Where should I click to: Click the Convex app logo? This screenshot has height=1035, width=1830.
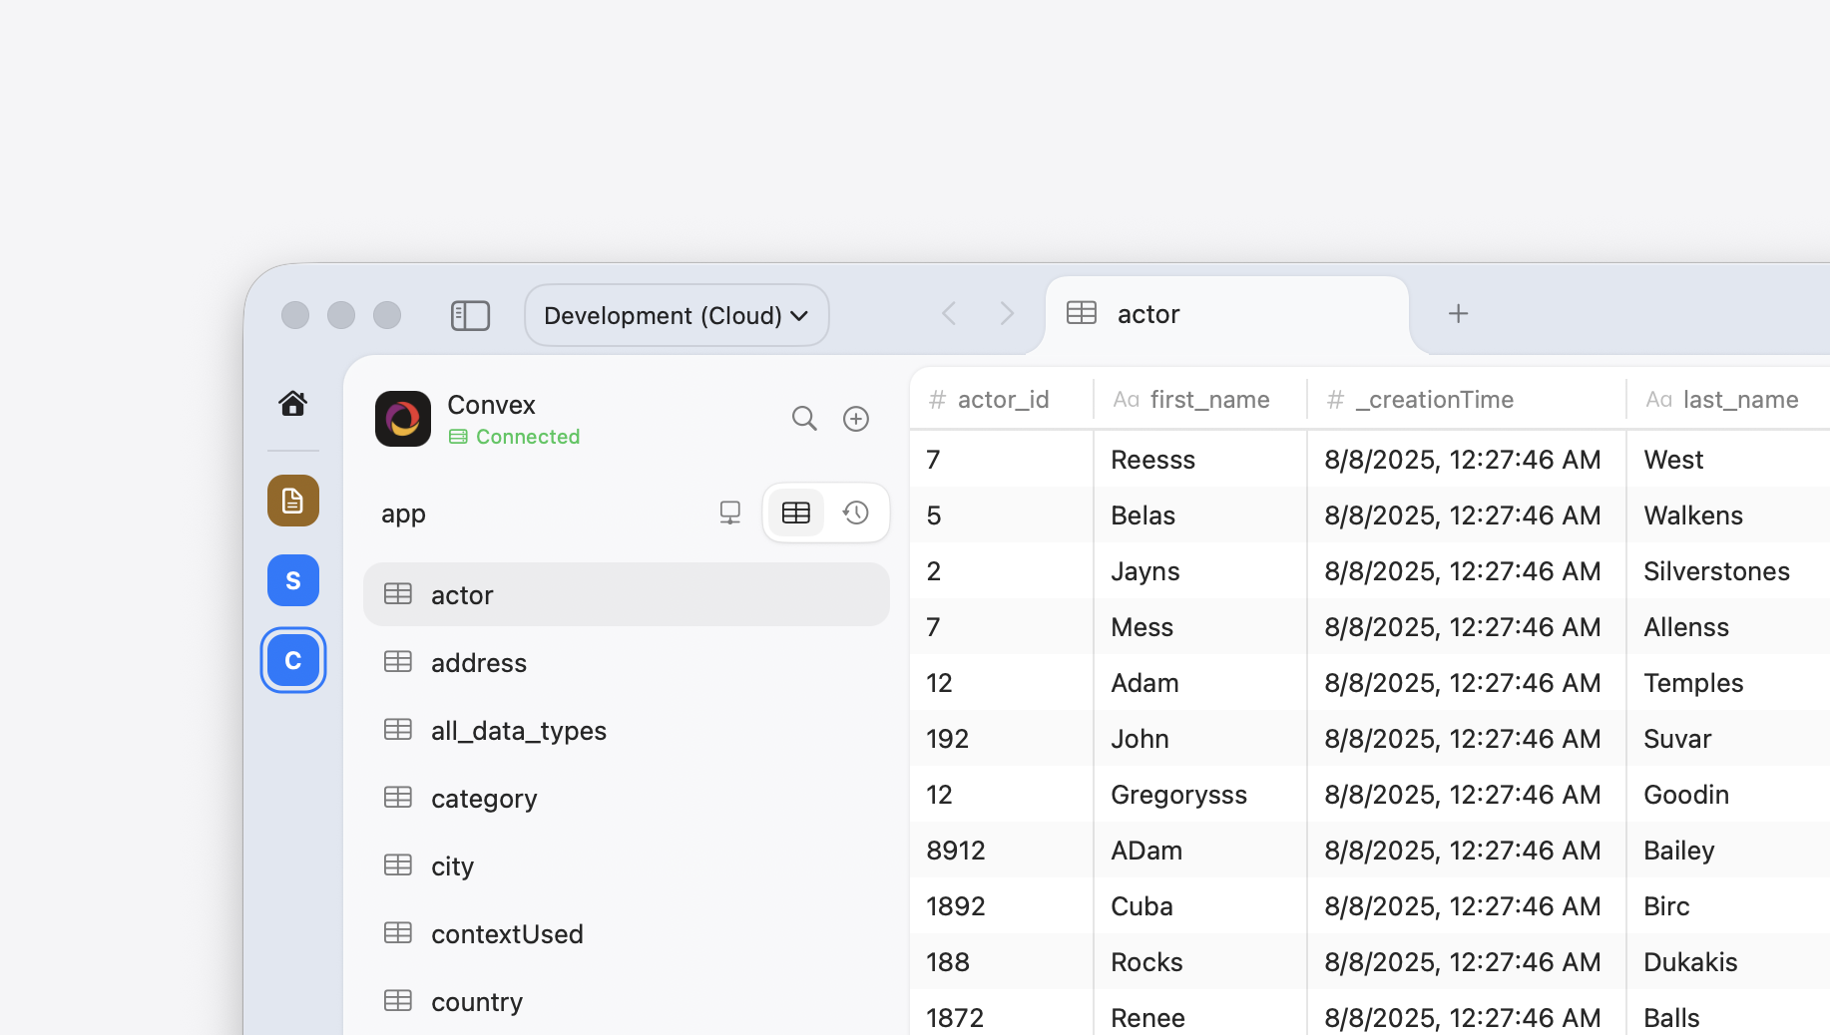tap(403, 419)
